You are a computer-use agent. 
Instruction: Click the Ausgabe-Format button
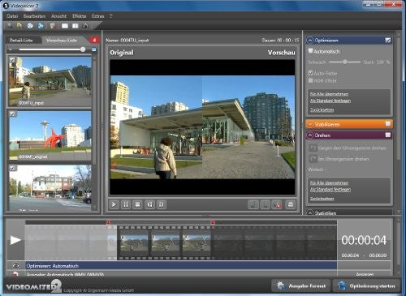301,285
